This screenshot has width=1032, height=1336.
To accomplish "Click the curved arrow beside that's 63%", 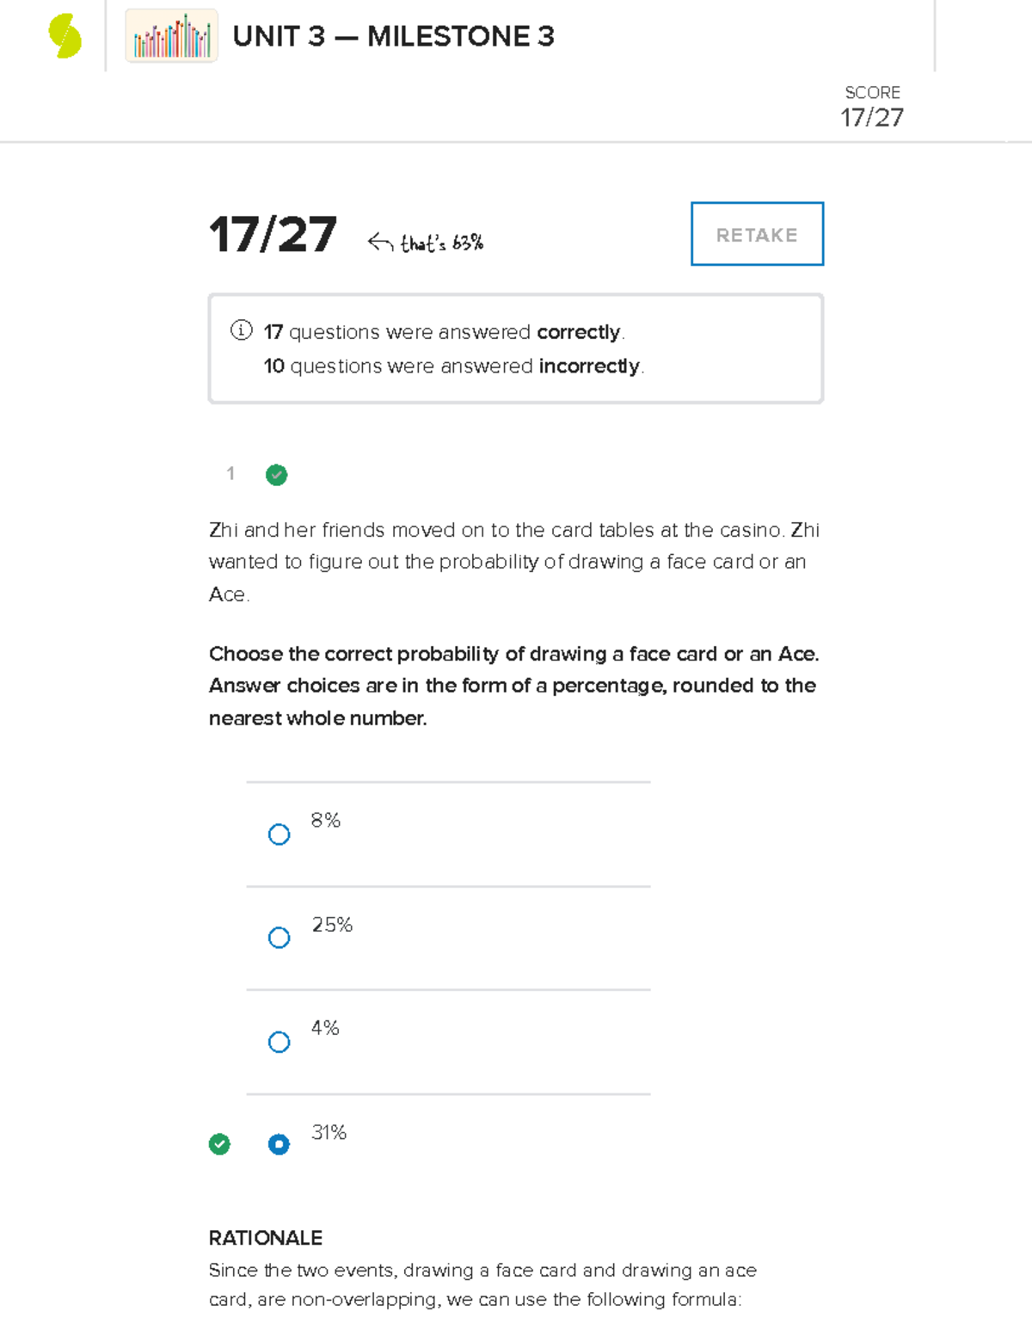I will point(379,243).
